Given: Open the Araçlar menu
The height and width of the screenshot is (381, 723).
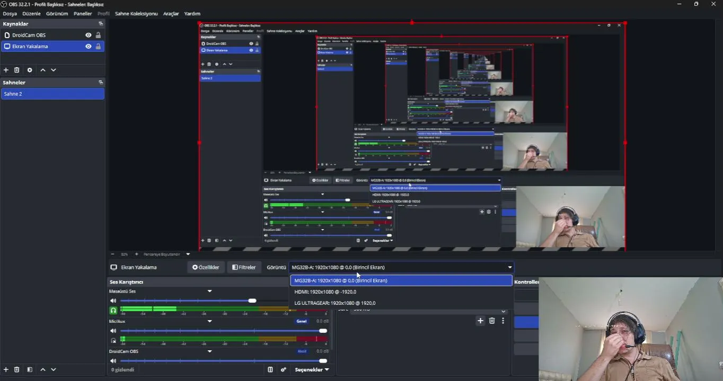Looking at the screenshot, I should click(x=171, y=14).
